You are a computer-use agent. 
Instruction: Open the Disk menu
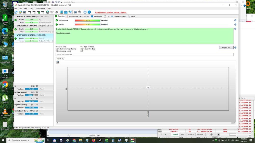click(x=20, y=8)
